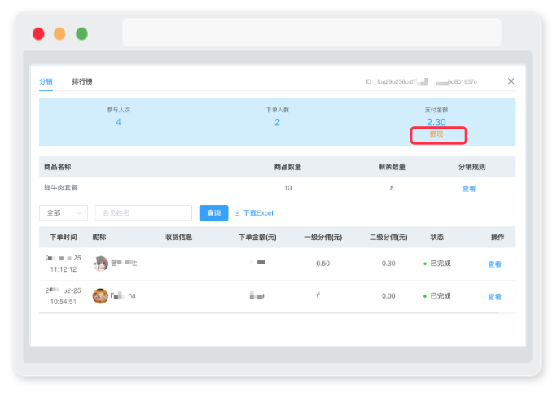This screenshot has width=557, height=393.
Task: Switch to the 分销 tab
Action: [46, 81]
